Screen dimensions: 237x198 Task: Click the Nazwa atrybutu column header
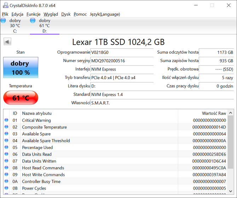click(99, 113)
